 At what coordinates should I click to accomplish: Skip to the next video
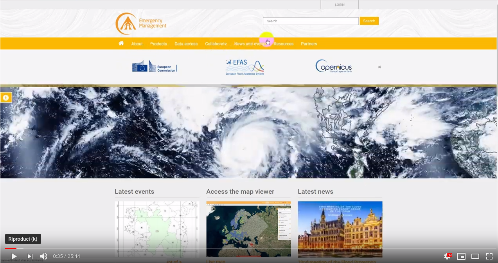tap(30, 256)
